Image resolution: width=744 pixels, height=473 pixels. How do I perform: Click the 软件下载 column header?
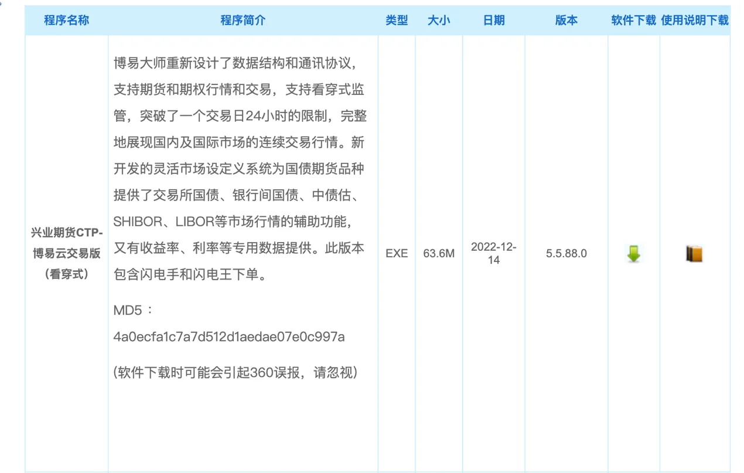point(634,21)
